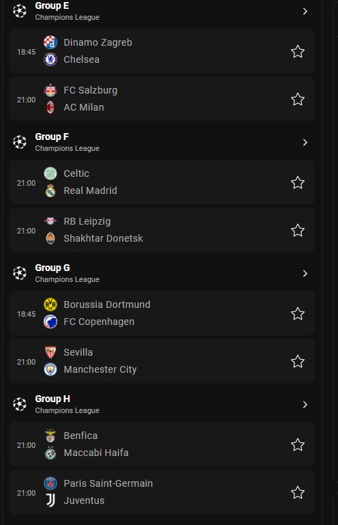Click the Real Madrid club crest
Image resolution: width=338 pixels, height=525 pixels.
pos(50,190)
